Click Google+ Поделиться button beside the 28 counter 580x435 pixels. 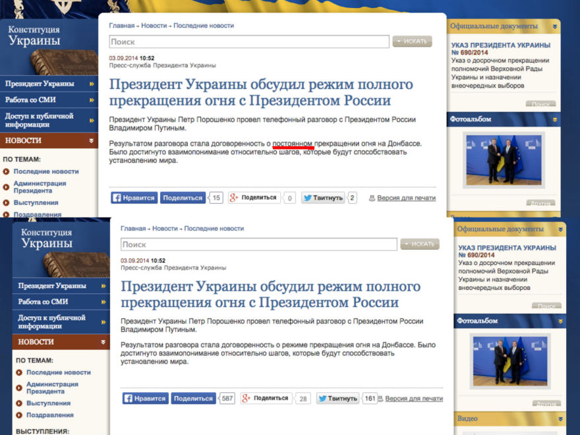[x=266, y=398]
